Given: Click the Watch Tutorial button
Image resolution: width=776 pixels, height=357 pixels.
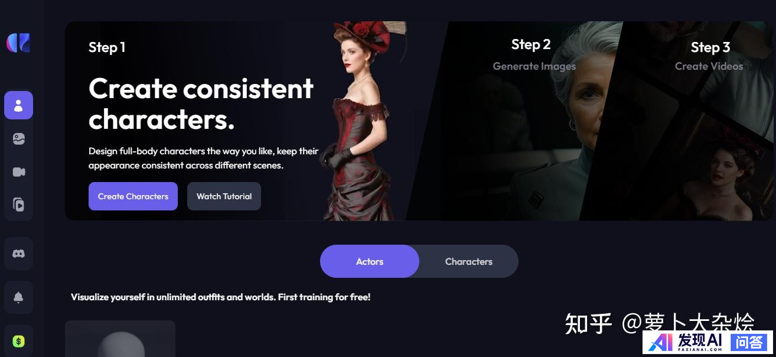Looking at the screenshot, I should click(224, 196).
